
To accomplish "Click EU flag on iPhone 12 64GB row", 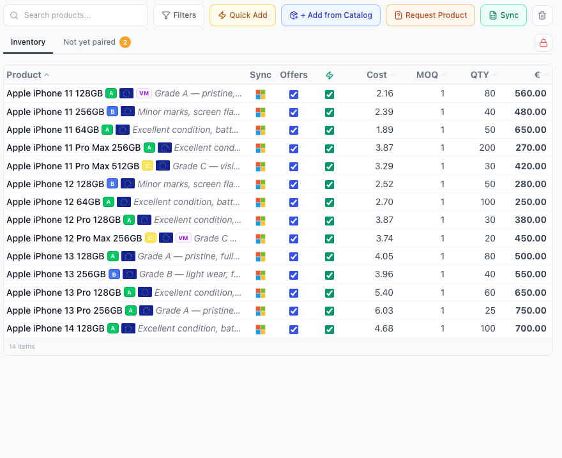I will tap(124, 202).
